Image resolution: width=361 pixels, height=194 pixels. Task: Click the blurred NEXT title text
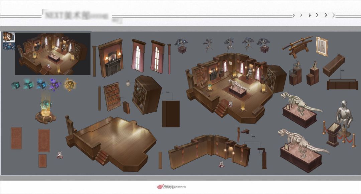77,16
